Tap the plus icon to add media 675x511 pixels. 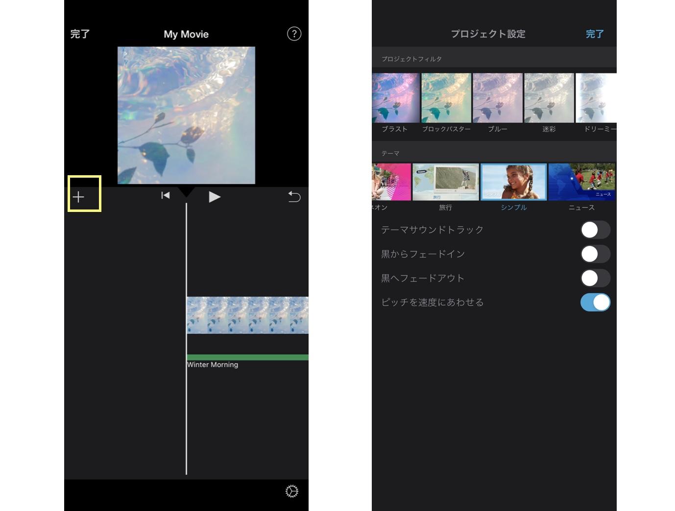point(78,197)
